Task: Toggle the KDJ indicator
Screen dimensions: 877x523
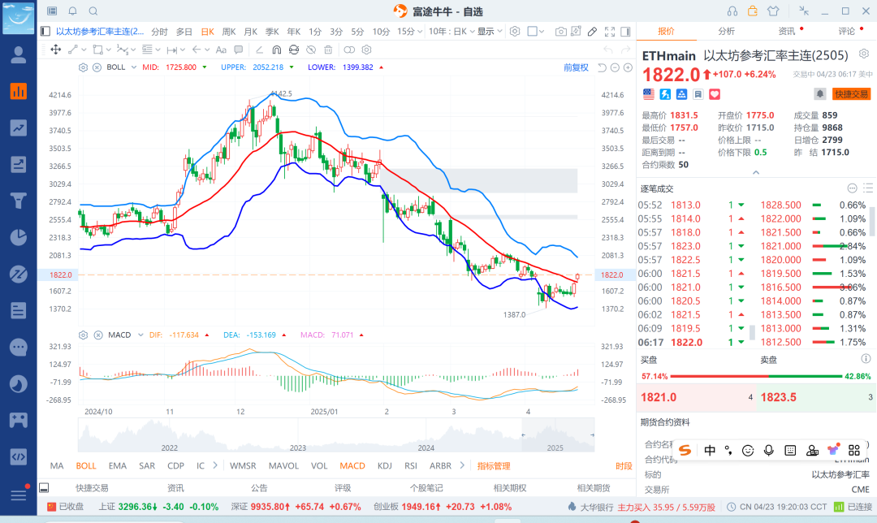Action: click(384, 465)
